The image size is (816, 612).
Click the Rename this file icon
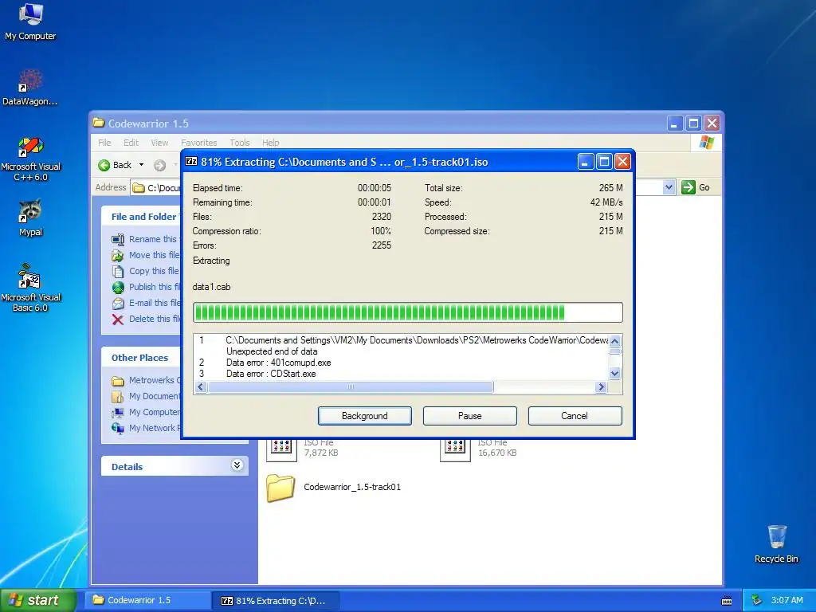[x=118, y=239]
